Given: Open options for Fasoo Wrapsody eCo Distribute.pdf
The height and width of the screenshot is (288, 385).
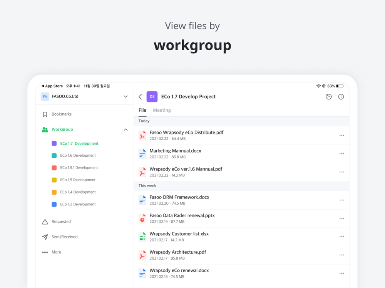Looking at the screenshot, I should click(x=342, y=136).
